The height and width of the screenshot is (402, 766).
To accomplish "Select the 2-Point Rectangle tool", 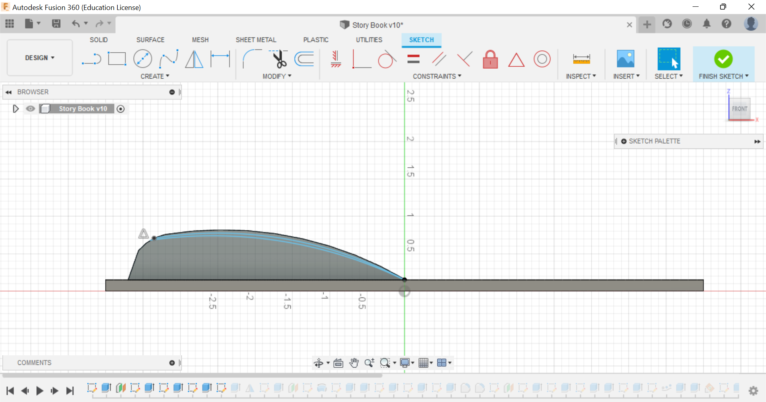I will 117,59.
